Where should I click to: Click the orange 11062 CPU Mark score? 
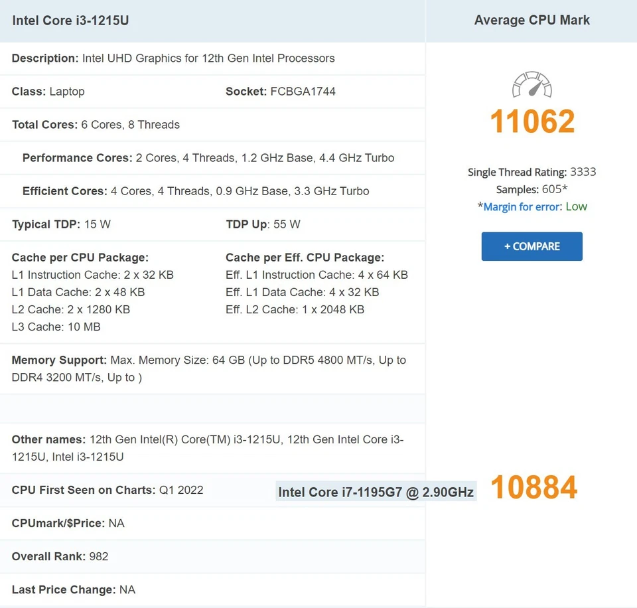point(531,121)
